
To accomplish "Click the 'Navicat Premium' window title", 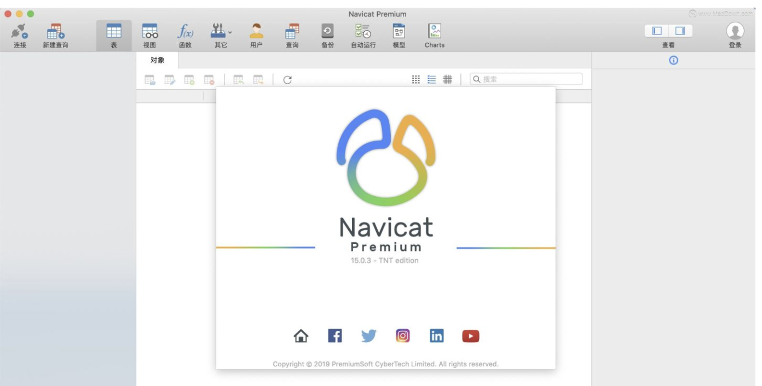I will pyautogui.click(x=377, y=14).
